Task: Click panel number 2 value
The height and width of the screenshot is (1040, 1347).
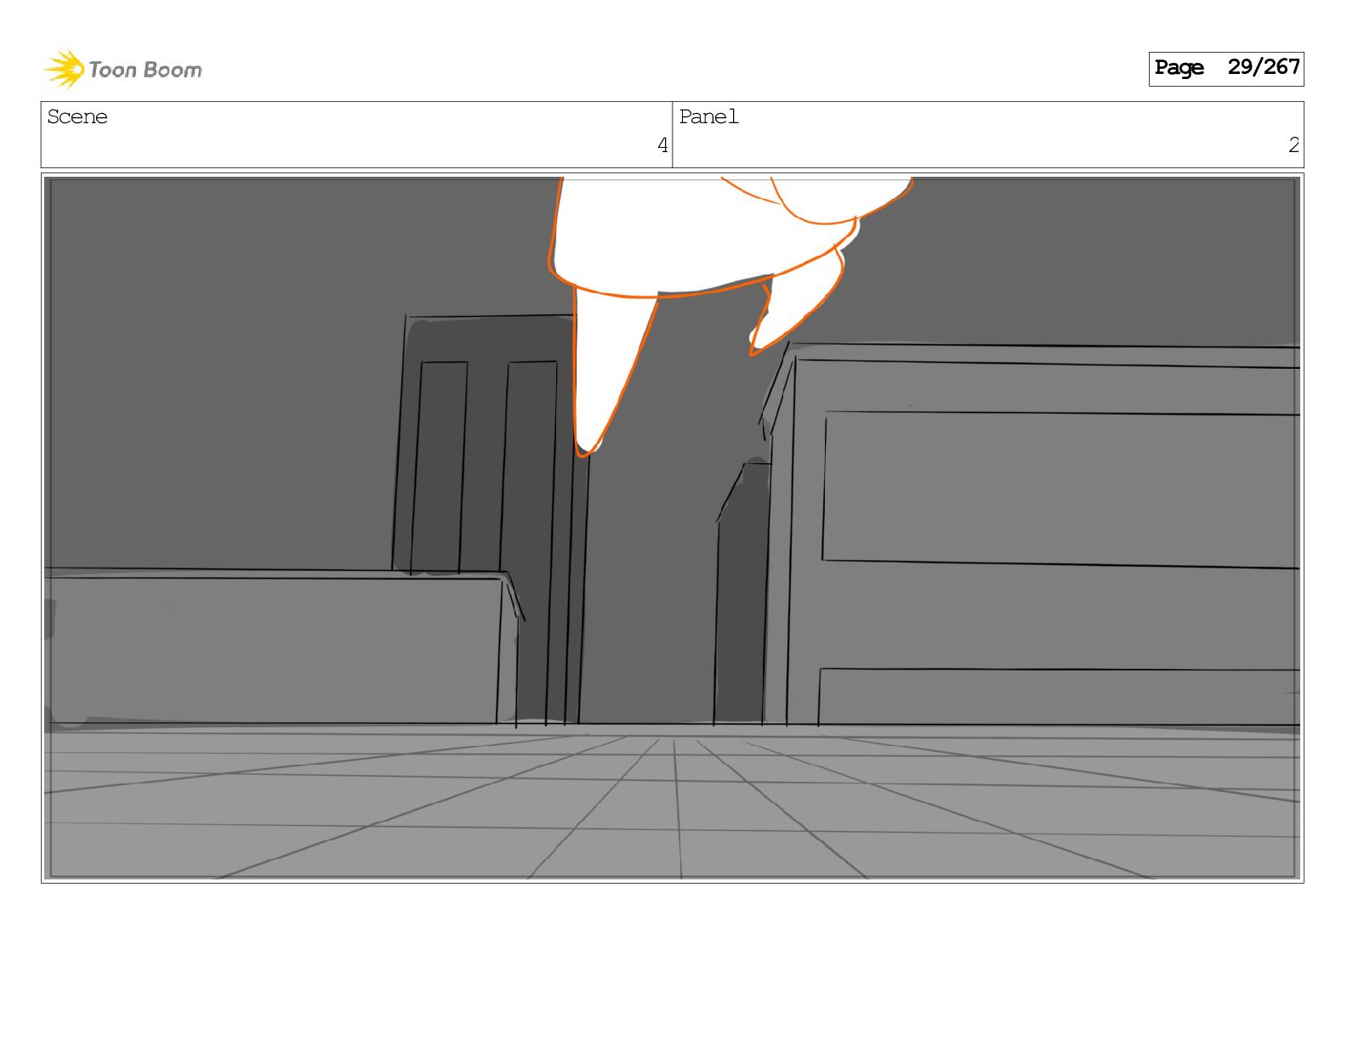Action: click(x=1293, y=145)
